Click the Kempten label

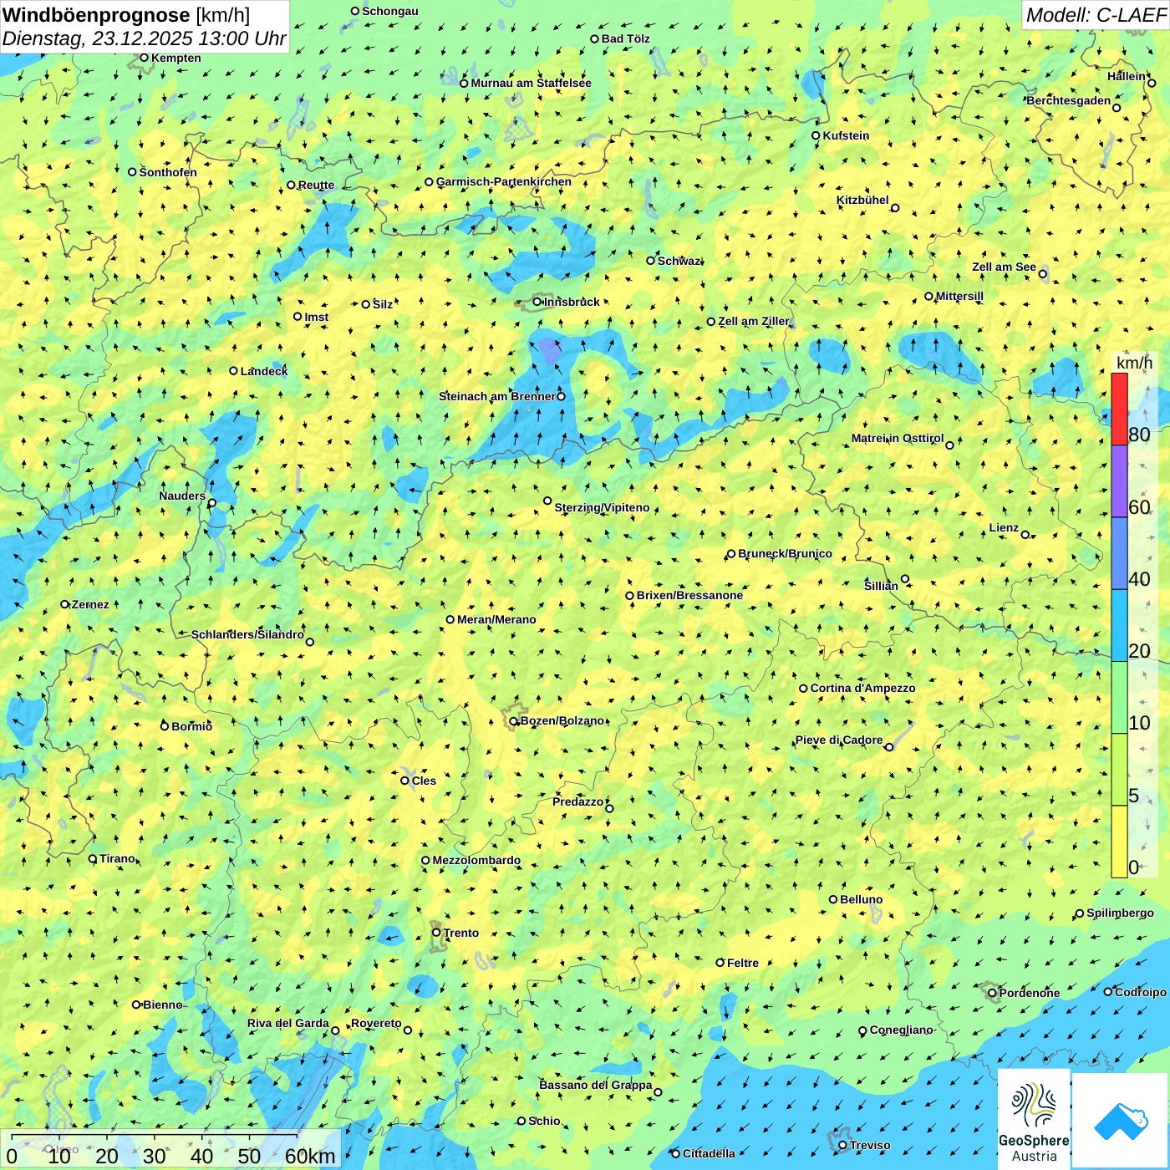tap(176, 58)
